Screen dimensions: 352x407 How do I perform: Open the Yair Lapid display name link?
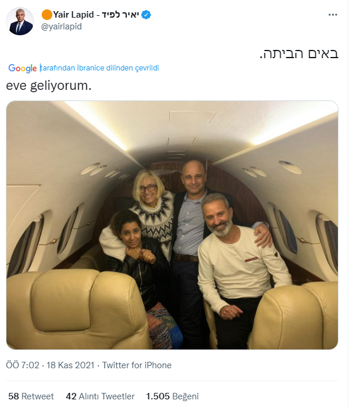73,15
